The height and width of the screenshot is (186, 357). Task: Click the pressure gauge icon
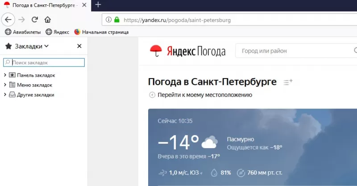point(241,173)
